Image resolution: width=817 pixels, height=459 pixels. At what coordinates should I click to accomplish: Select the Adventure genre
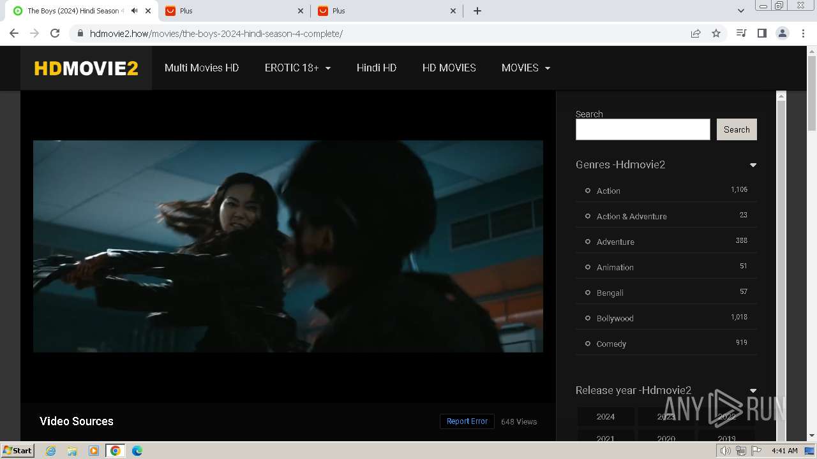point(615,242)
